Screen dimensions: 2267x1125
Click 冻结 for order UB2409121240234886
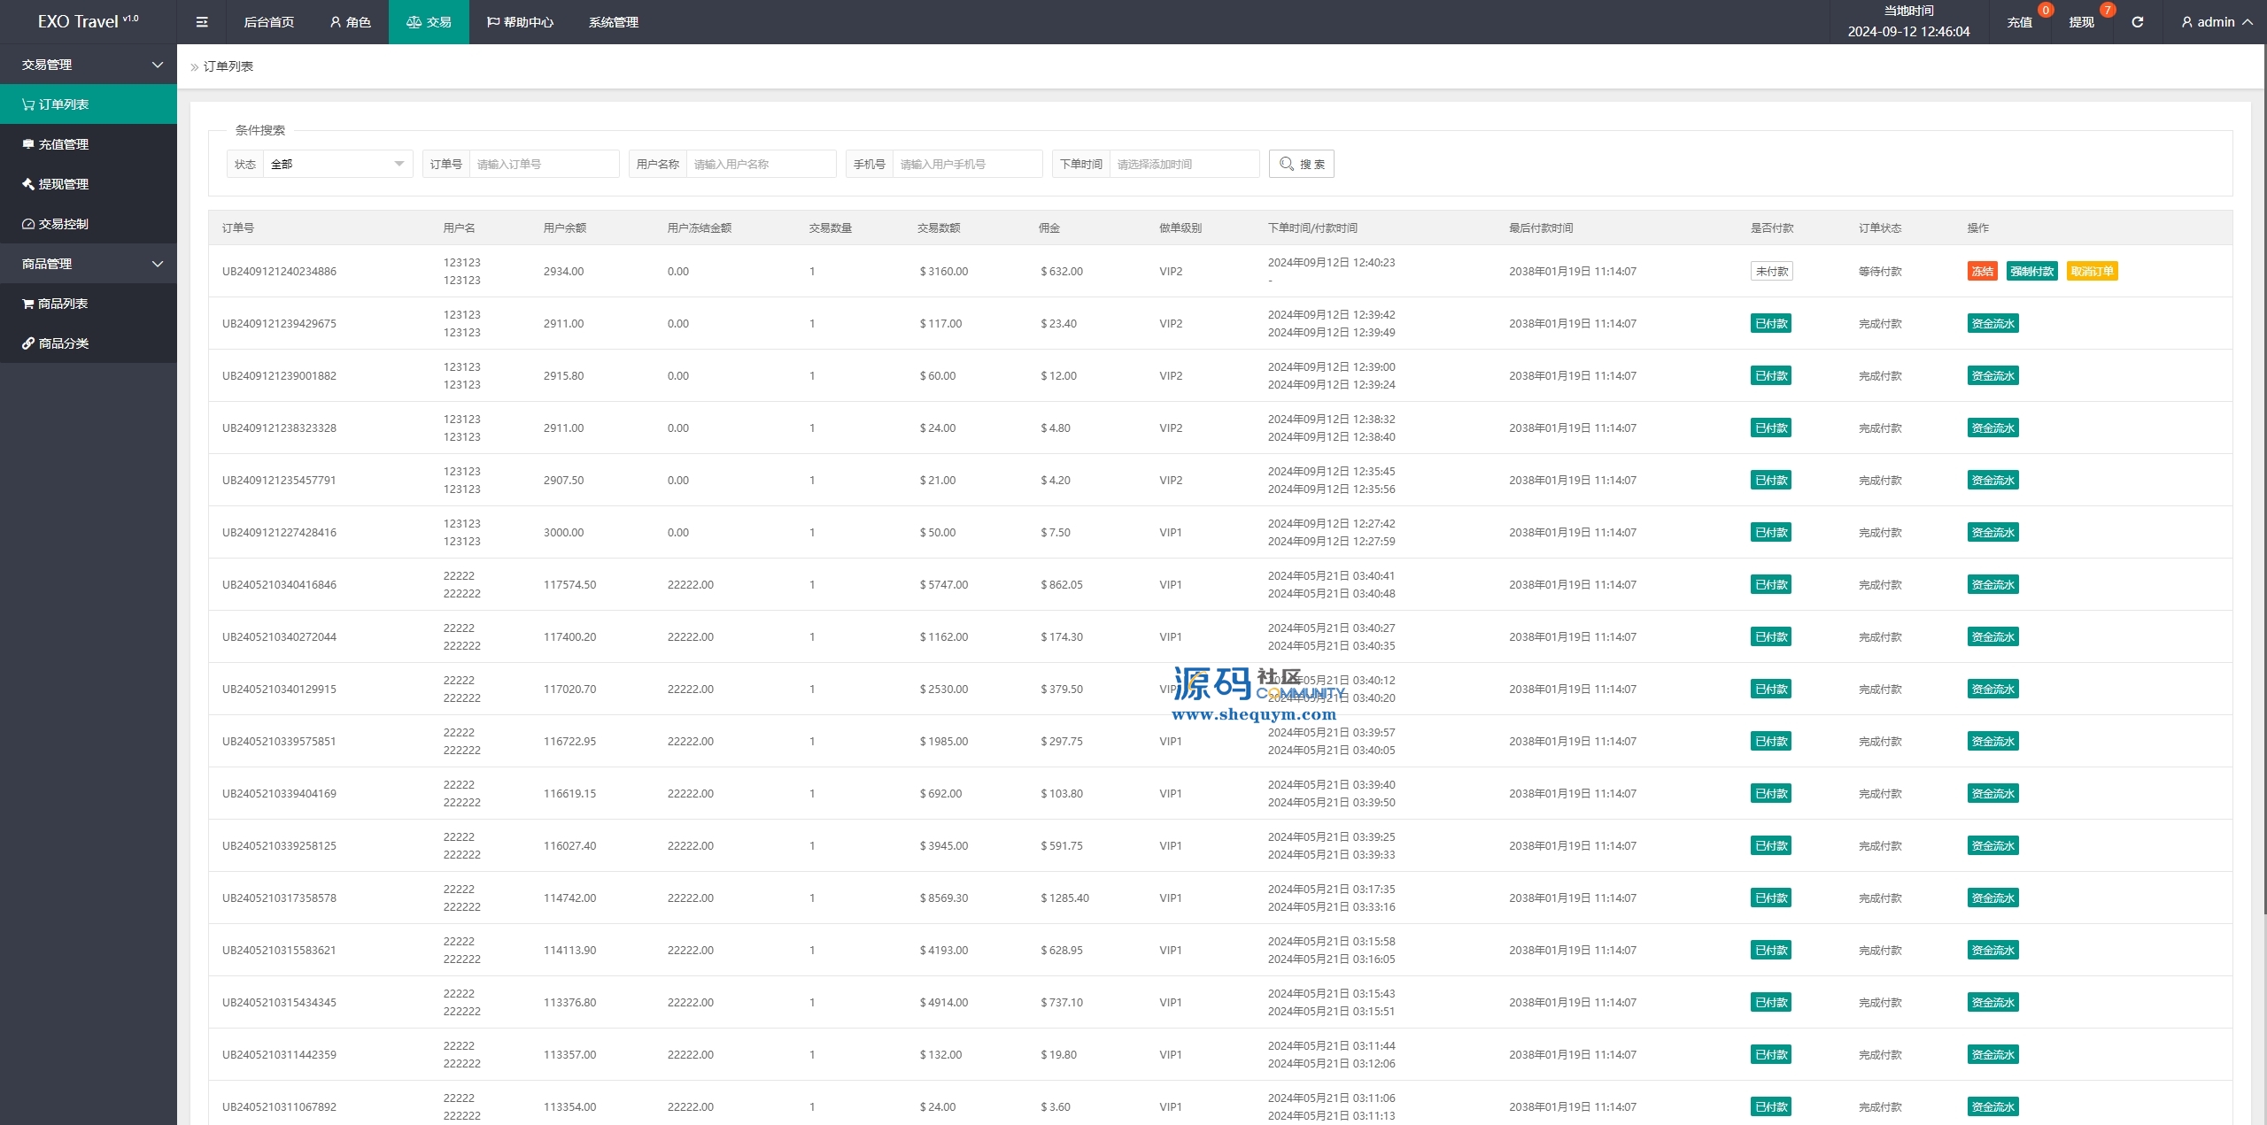[1982, 272]
